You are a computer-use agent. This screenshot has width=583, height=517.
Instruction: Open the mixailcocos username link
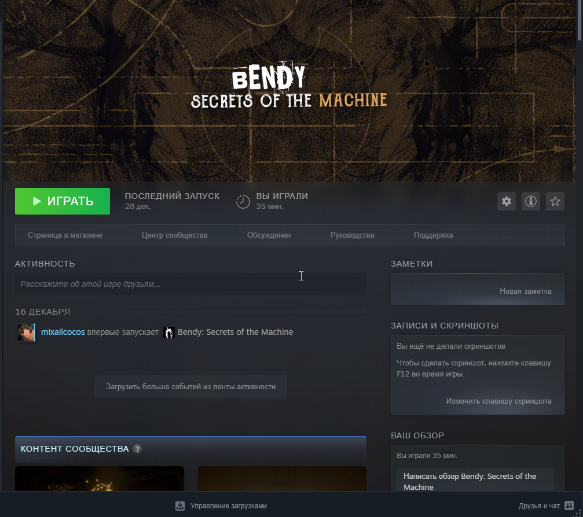[63, 332]
